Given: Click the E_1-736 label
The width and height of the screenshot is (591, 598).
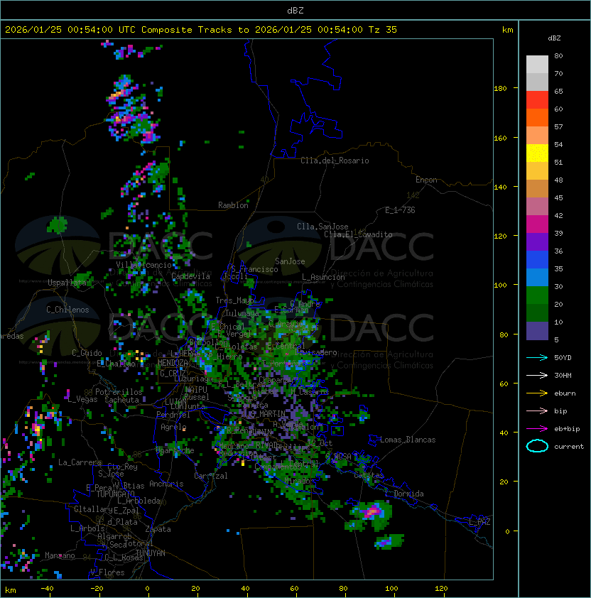Looking at the screenshot, I should point(400,210).
